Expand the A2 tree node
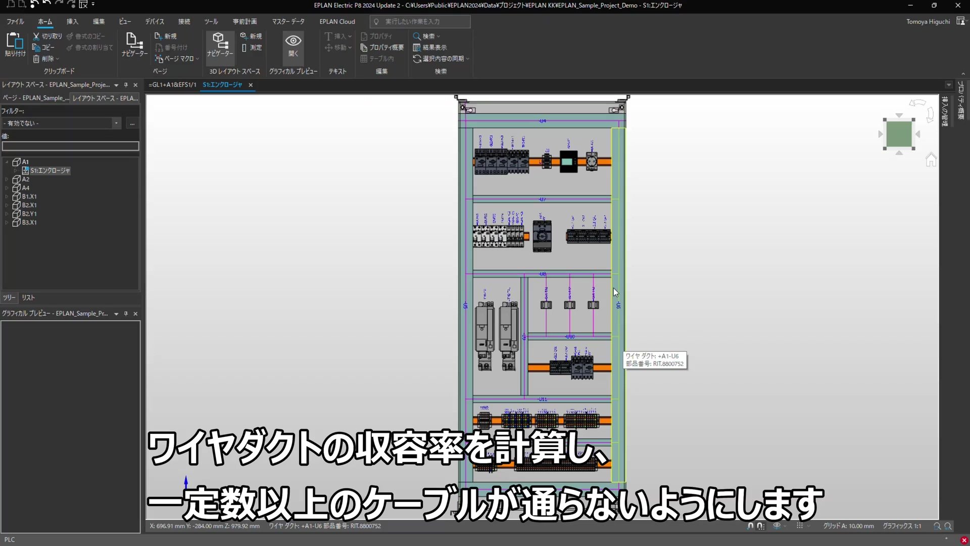 coord(7,179)
